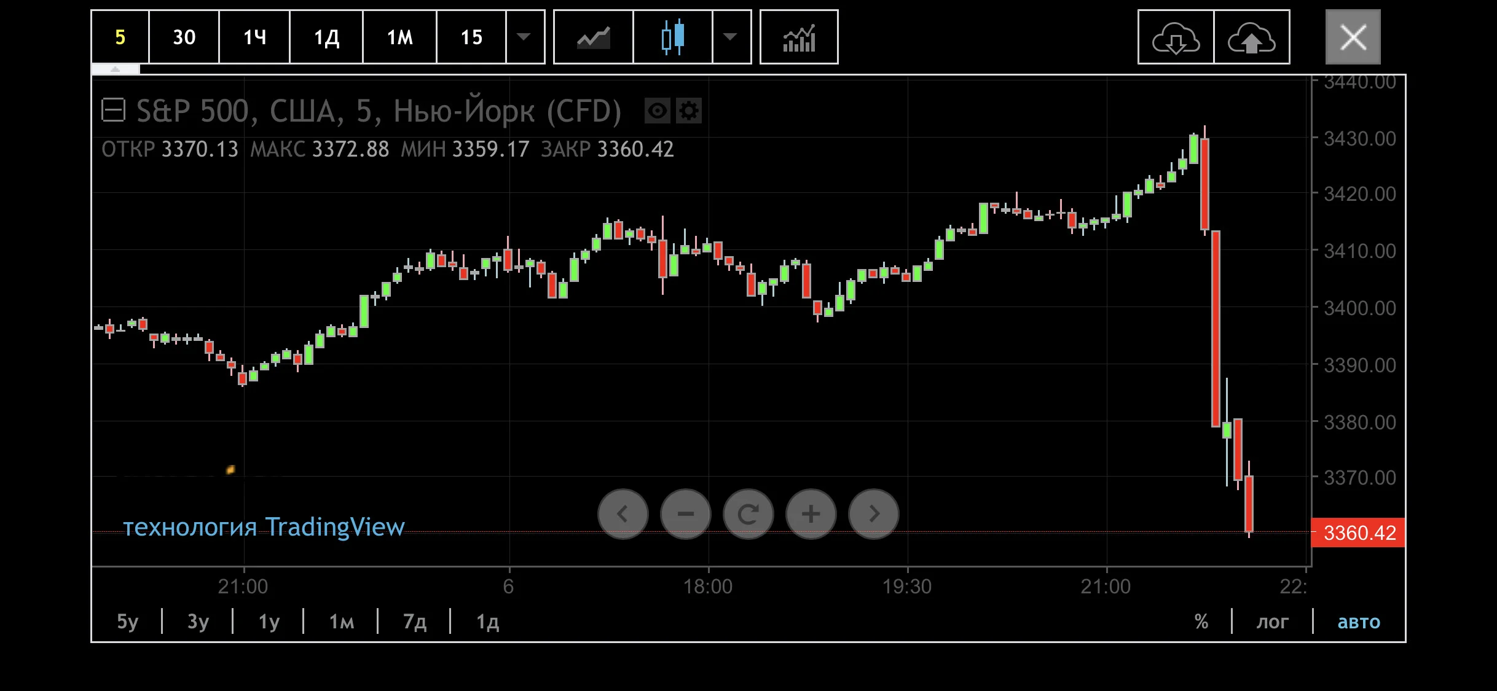Set range to 3у
The image size is (1497, 691).
pyautogui.click(x=198, y=622)
